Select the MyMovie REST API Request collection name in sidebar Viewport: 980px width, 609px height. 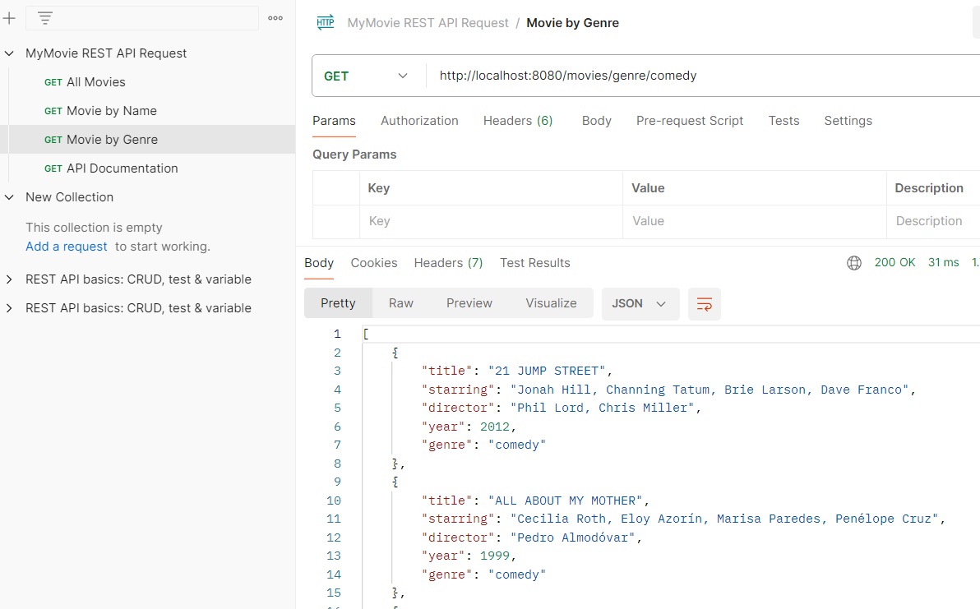pyautogui.click(x=106, y=53)
